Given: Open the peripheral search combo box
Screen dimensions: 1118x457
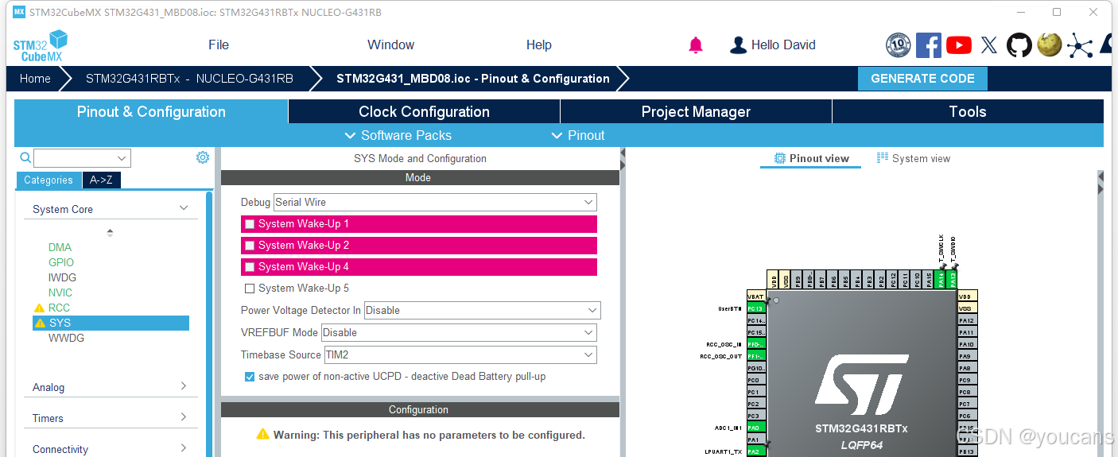Looking at the screenshot, I should pyautogui.click(x=82, y=158).
